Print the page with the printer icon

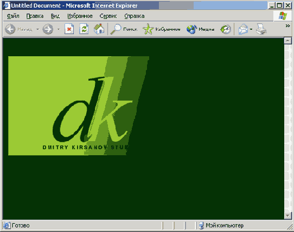click(x=261, y=29)
